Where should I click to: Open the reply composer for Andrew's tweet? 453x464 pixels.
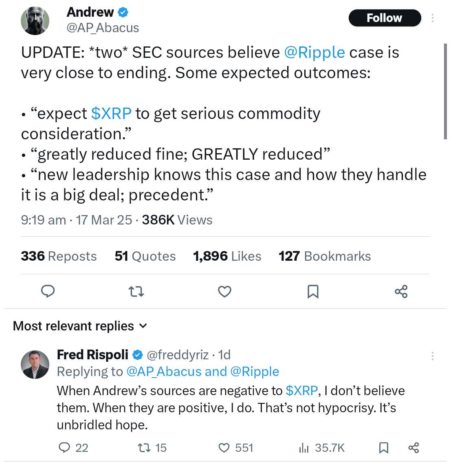[48, 291]
